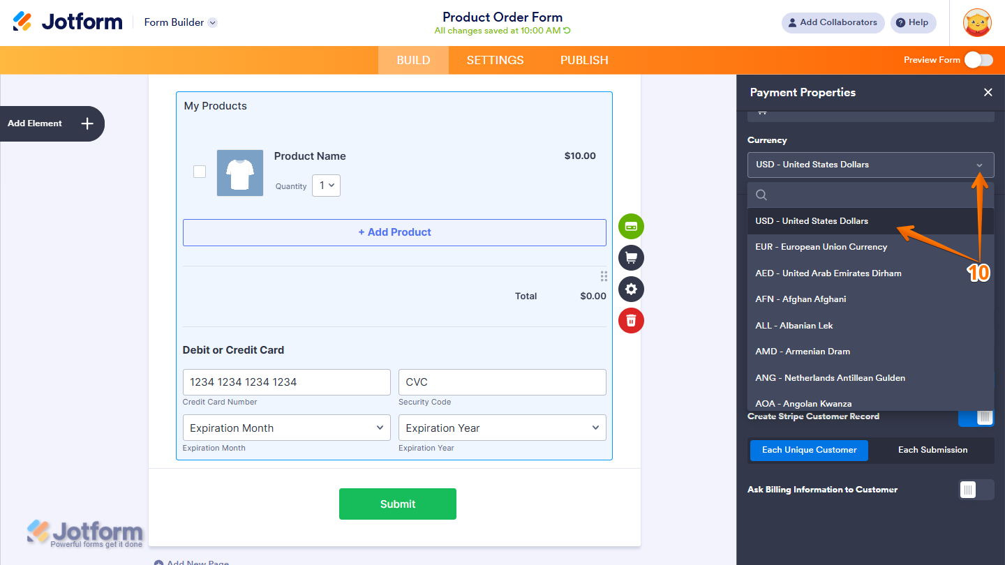Switch to the SETTINGS tab
Screen dimensions: 1005x565
tap(495, 60)
